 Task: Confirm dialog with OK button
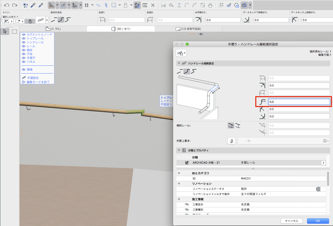point(318,221)
